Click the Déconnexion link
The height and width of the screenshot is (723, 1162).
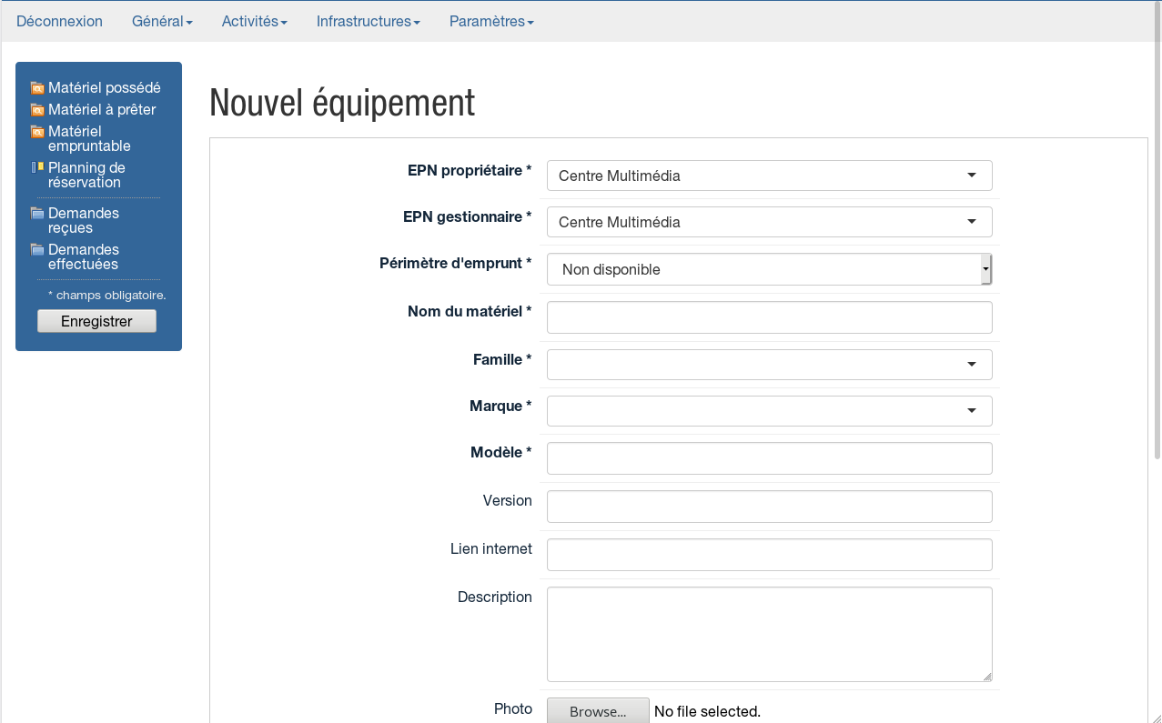tap(59, 21)
